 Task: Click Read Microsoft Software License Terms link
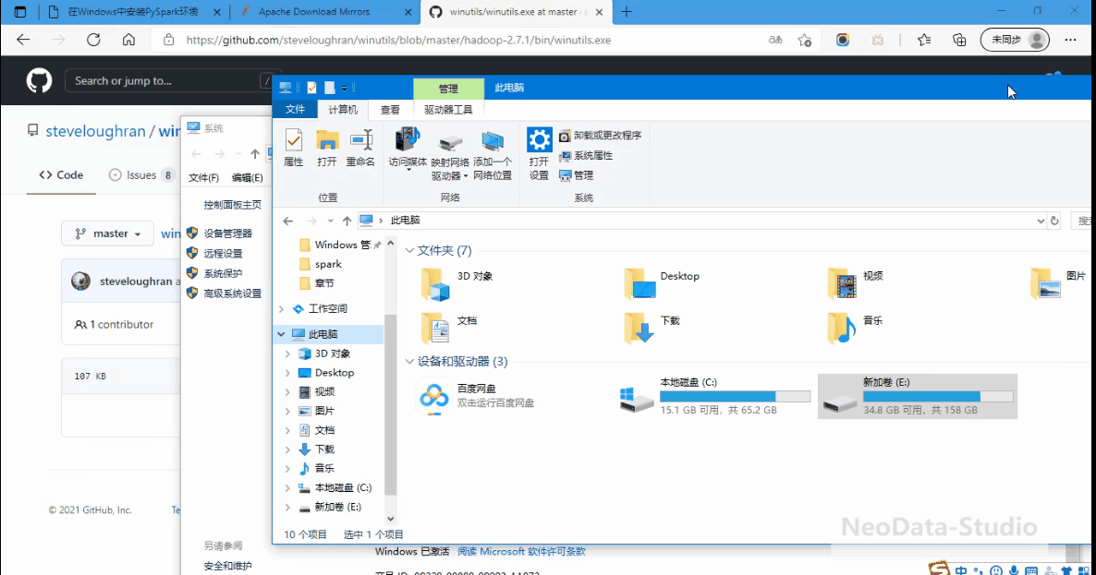click(521, 552)
